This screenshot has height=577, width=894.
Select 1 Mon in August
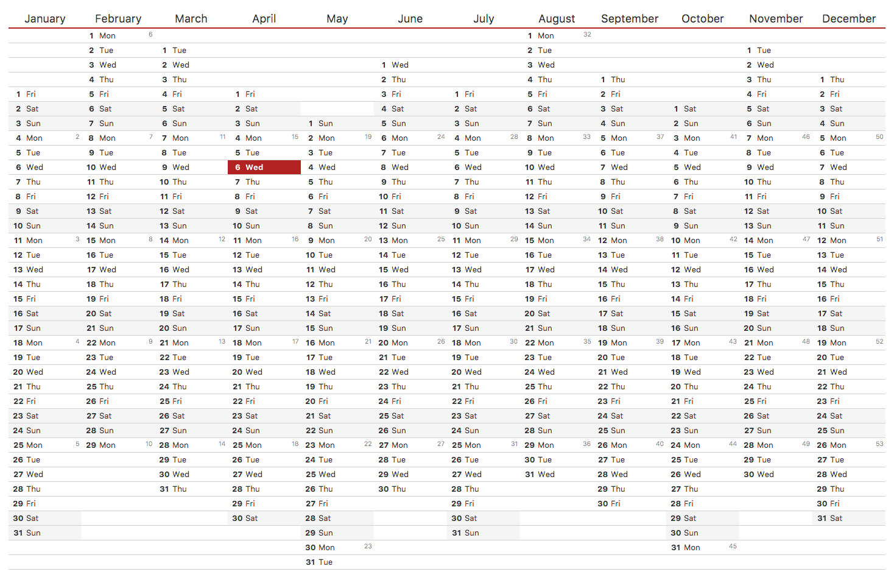click(x=557, y=35)
